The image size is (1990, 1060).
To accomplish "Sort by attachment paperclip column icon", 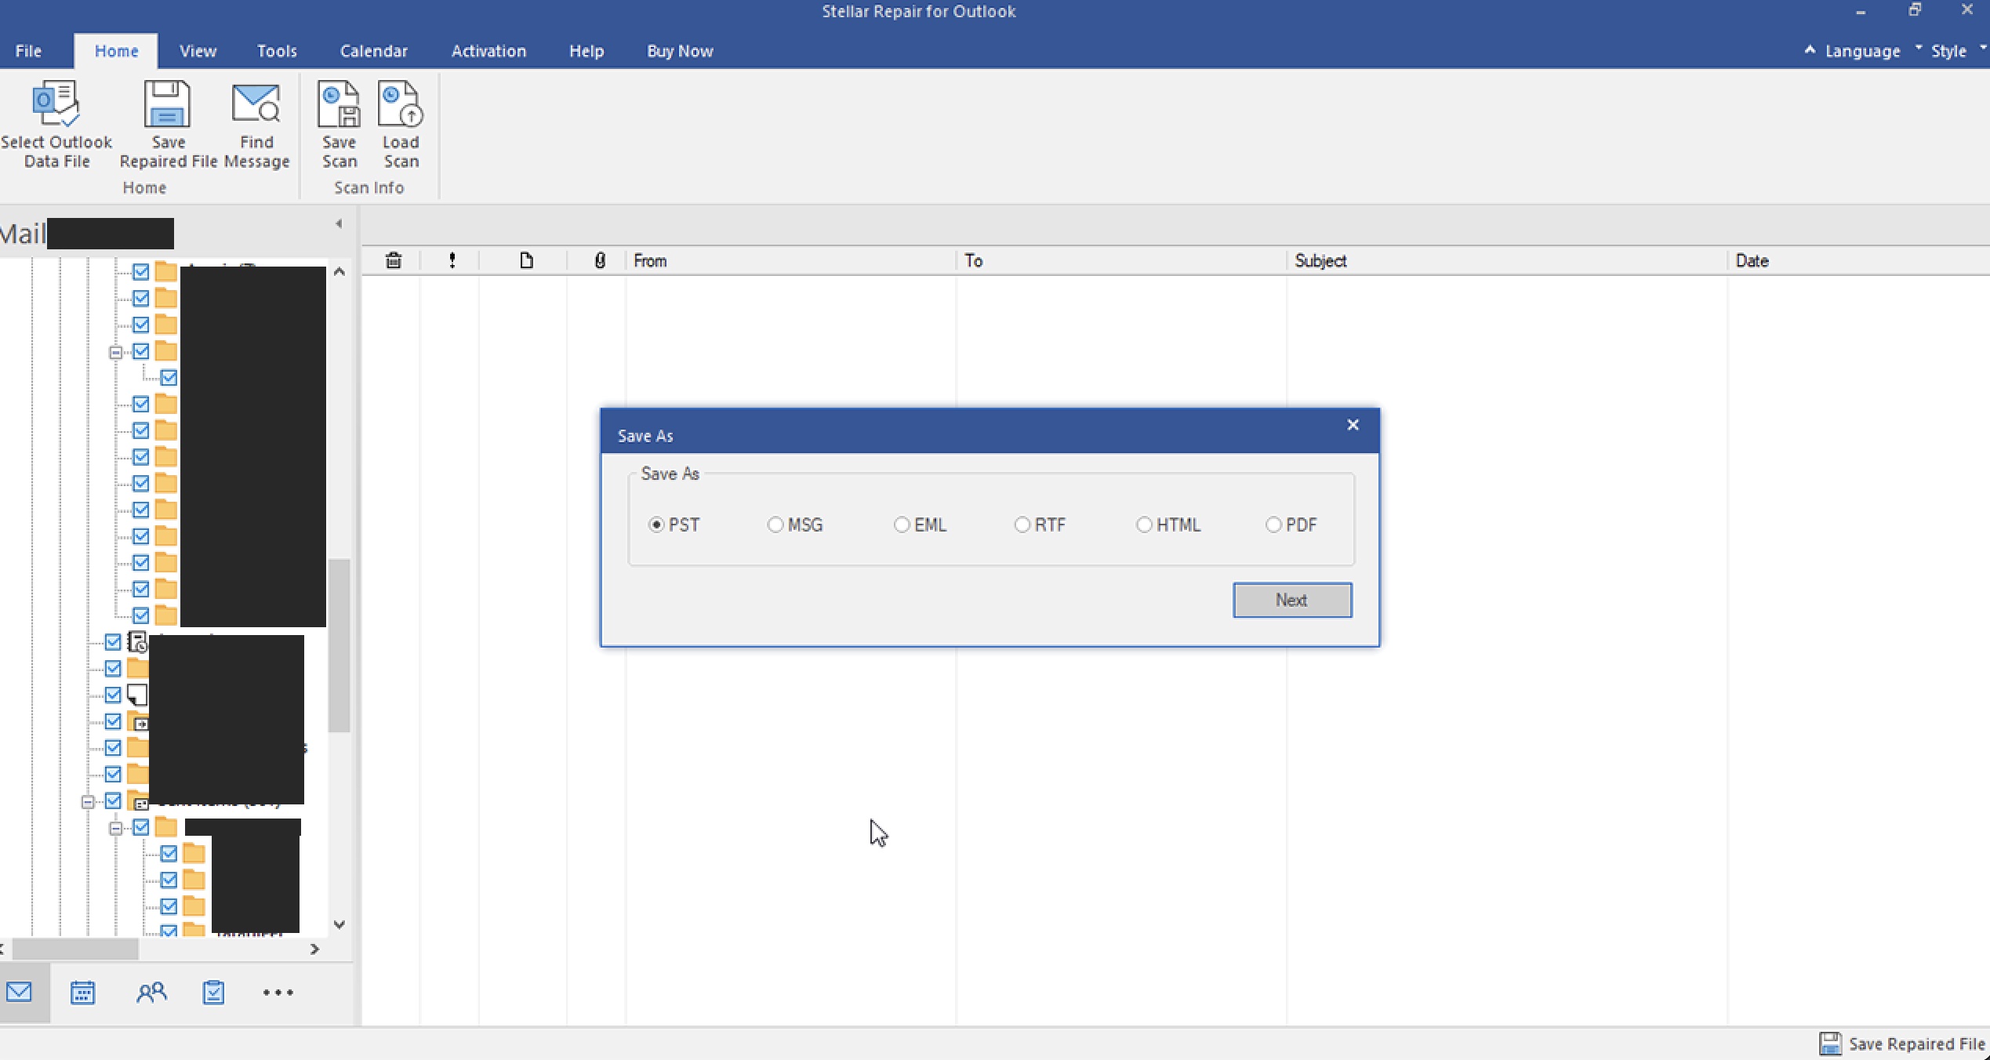I will 600,261.
